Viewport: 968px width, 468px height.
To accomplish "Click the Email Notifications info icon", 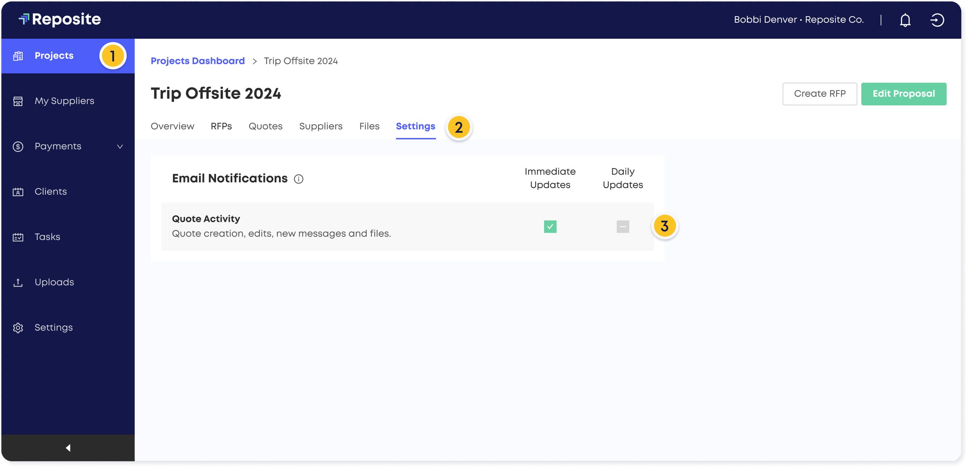I will 298,179.
